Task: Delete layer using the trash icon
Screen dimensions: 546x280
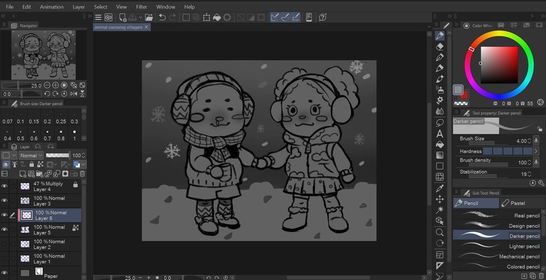Action: 82,174
